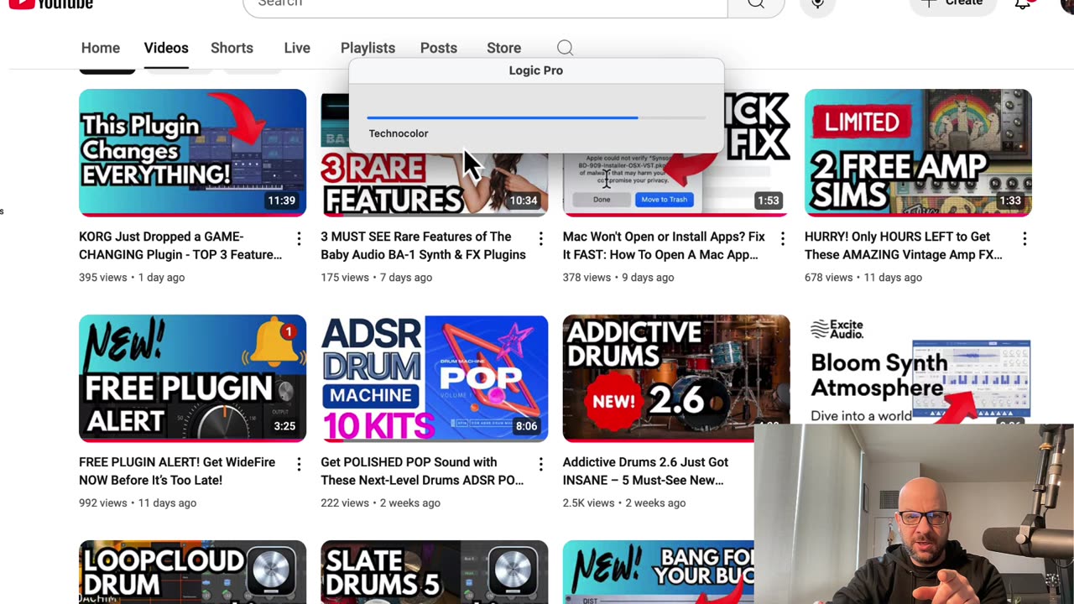The width and height of the screenshot is (1074, 604).
Task: Play 'This Plugin Changes EVERYTHING' thumbnail
Action: pos(192,153)
